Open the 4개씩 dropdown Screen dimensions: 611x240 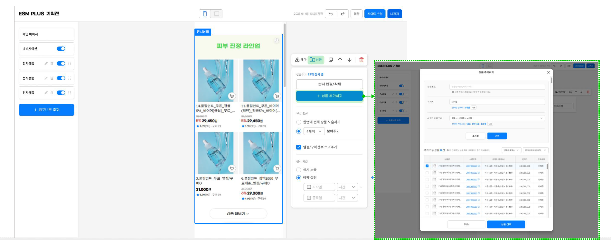[x=314, y=131]
